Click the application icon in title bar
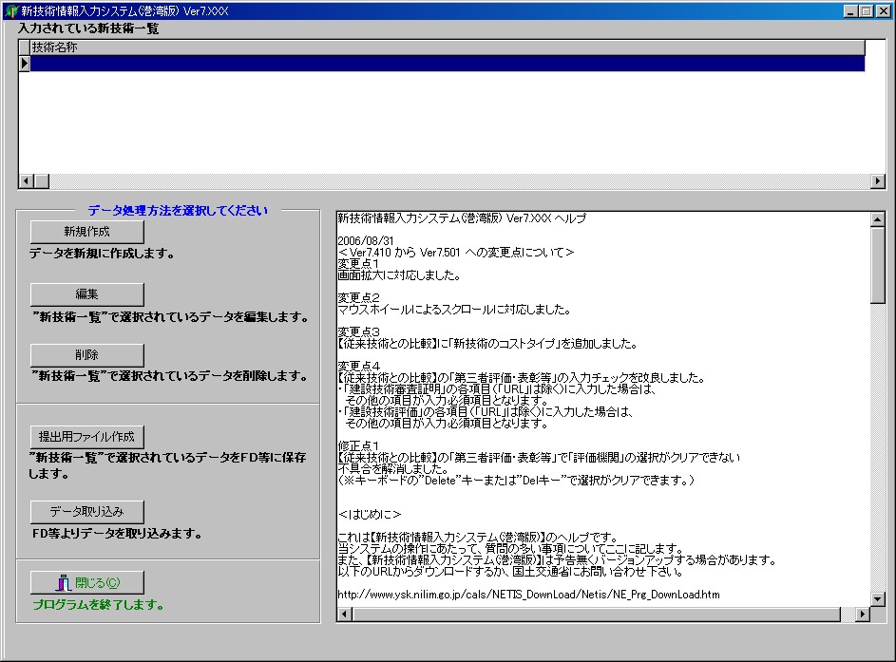Viewport: 896px width, 662px height. click(10, 10)
